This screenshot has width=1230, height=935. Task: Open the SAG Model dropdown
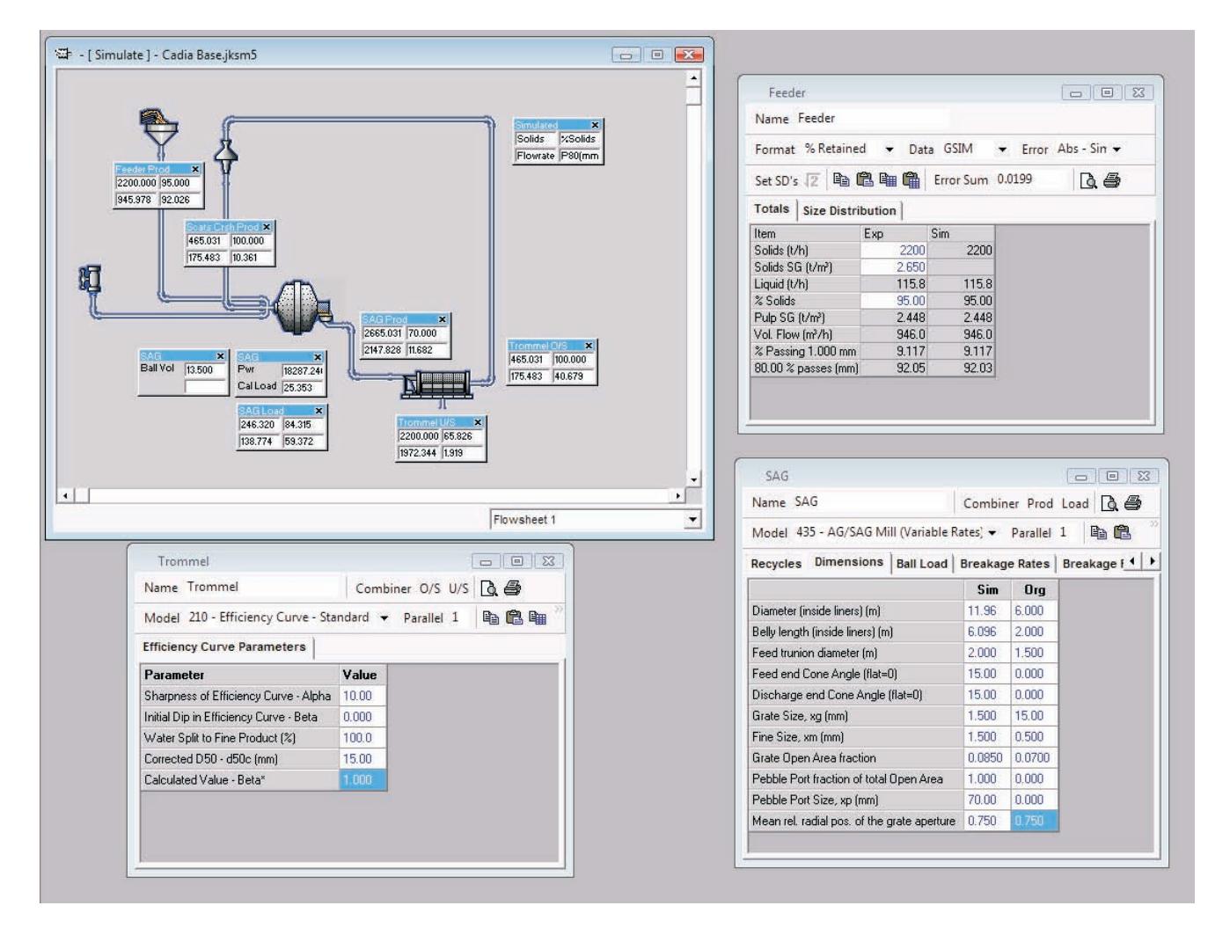pyautogui.click(x=993, y=532)
